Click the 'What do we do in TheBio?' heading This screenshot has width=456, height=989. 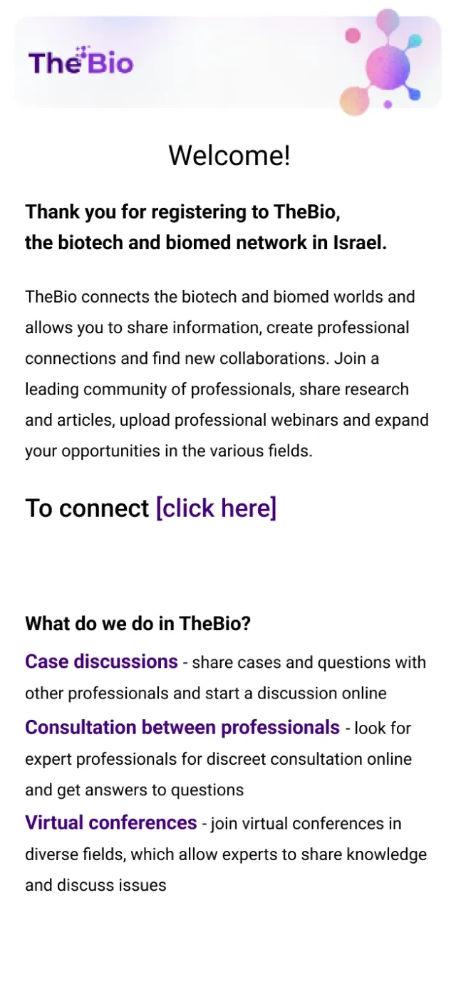[138, 624]
